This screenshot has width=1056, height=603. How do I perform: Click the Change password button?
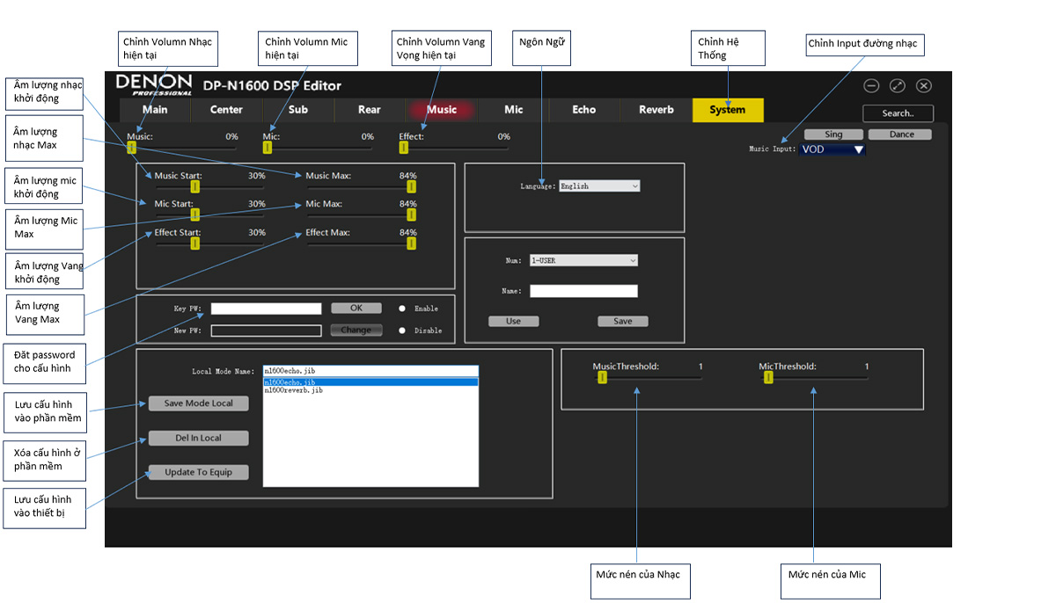[356, 331]
